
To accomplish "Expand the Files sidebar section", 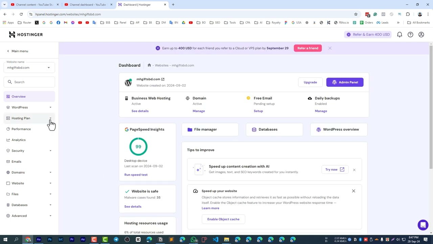I will click(50, 194).
